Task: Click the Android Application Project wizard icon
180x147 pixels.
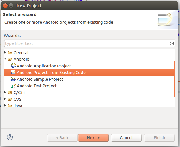Action: (13, 66)
